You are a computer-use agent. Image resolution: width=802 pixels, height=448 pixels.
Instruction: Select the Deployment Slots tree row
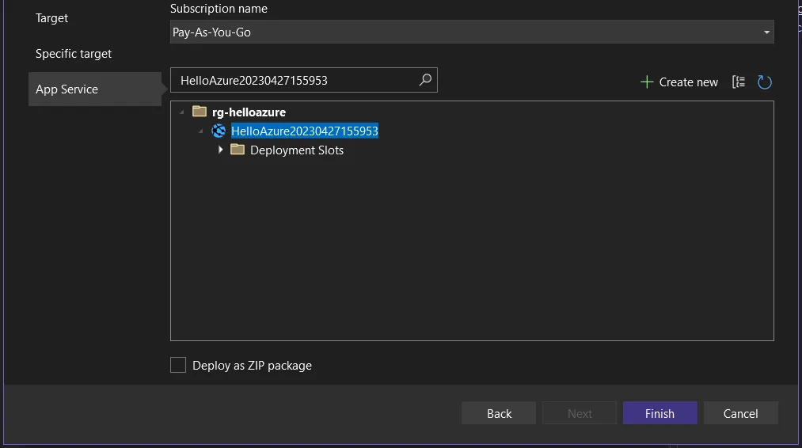297,150
